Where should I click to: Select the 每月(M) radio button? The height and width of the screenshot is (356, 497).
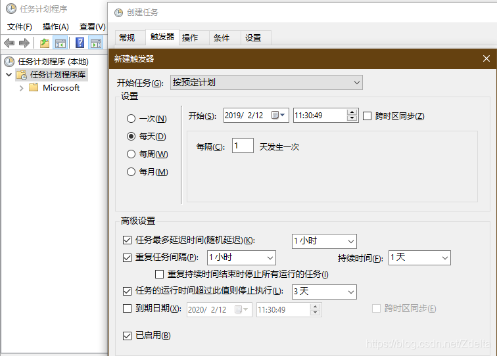[131, 172]
